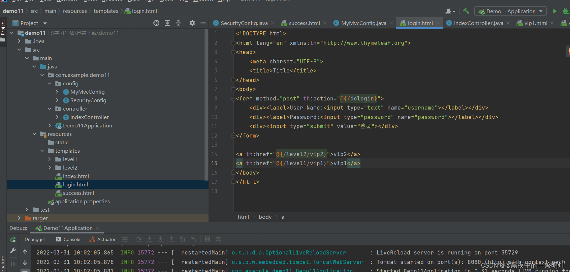Click the down arrow in console gutter
The width and height of the screenshot is (570, 272).
pyautogui.click(x=25, y=263)
